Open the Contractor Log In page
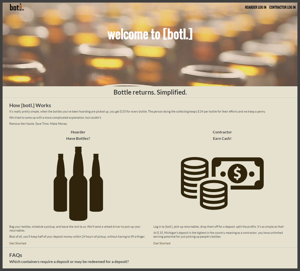 [282, 7]
